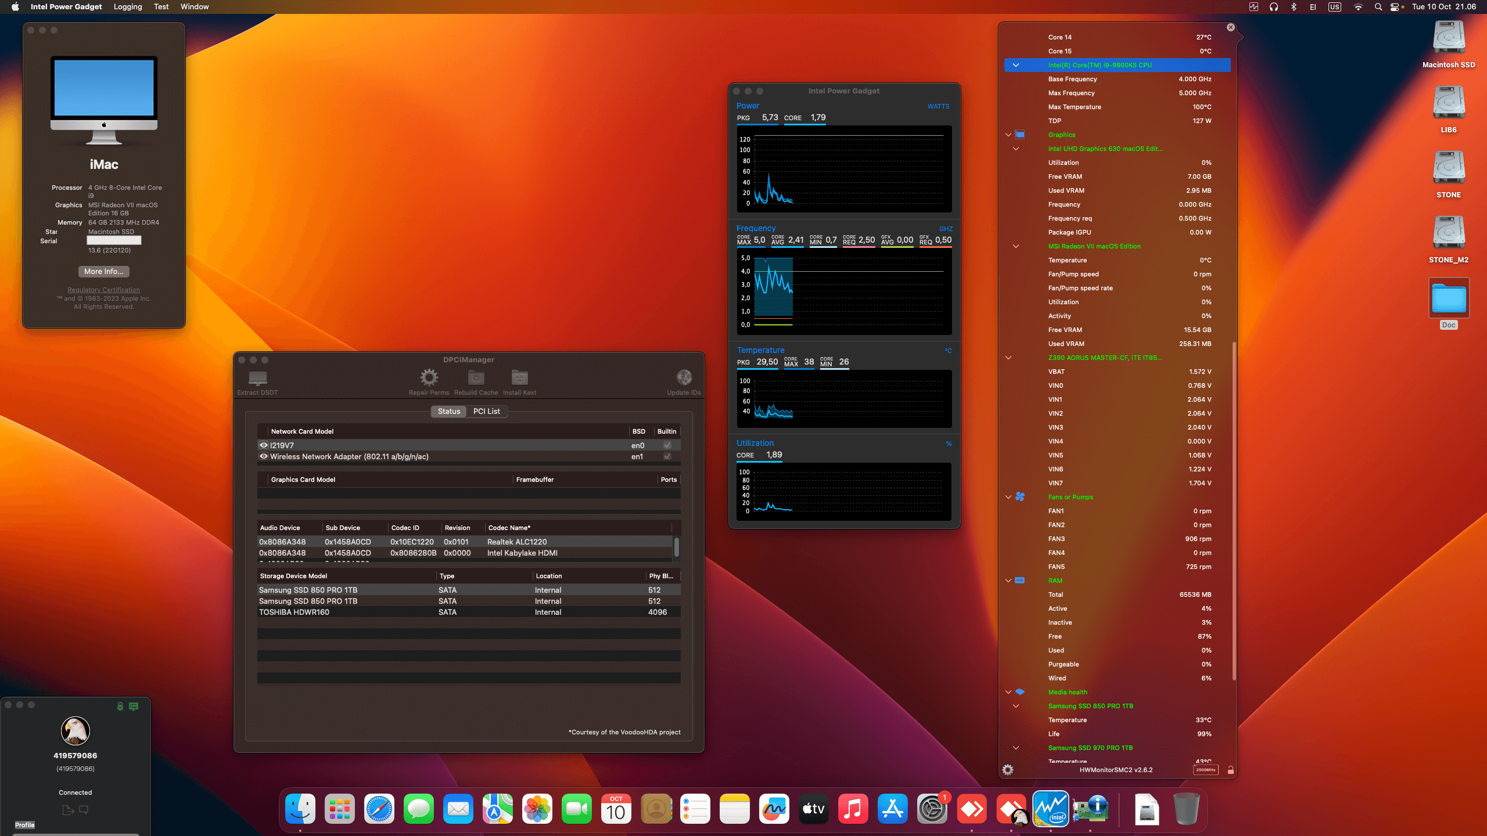Open the Logging menu
1487x836 pixels.
[127, 6]
